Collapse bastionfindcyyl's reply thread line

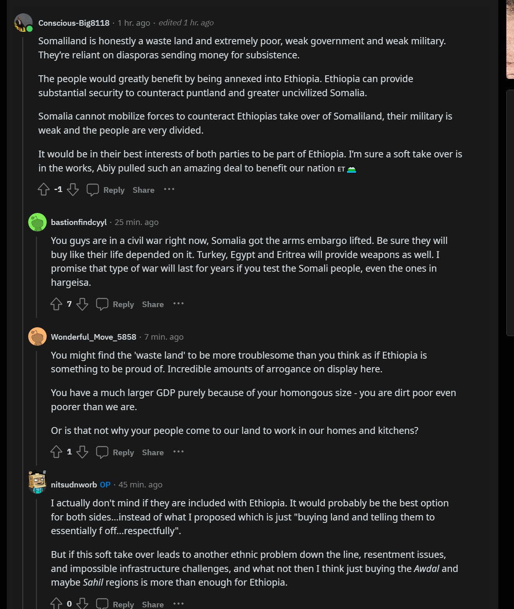coord(36,278)
